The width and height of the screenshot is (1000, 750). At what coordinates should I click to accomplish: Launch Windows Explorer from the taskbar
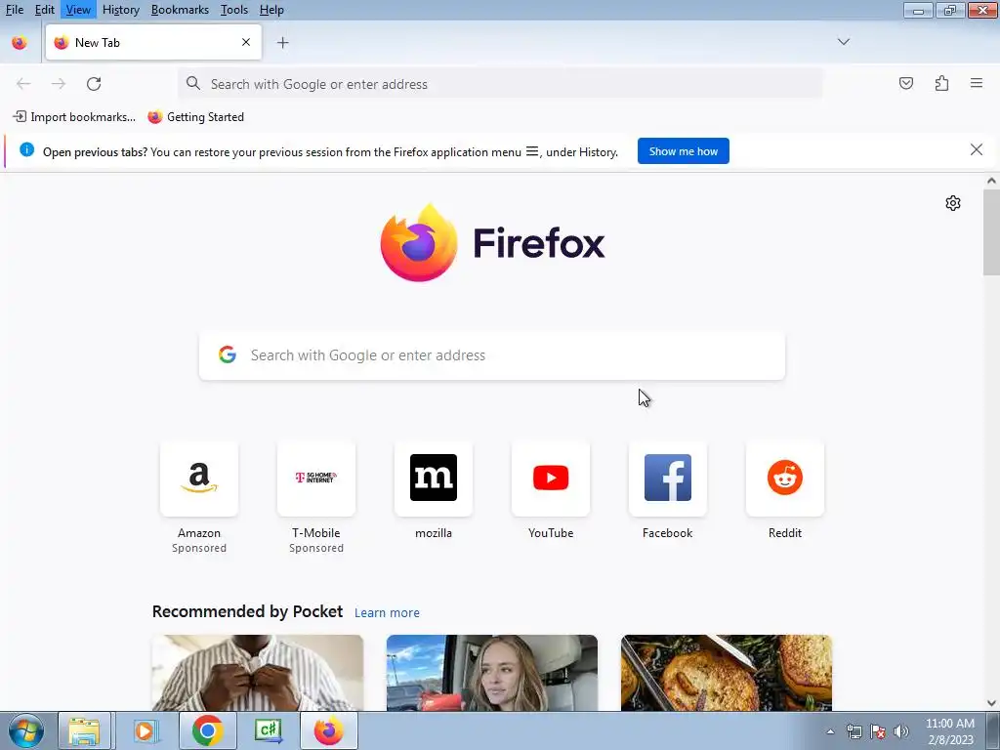pyautogui.click(x=84, y=730)
